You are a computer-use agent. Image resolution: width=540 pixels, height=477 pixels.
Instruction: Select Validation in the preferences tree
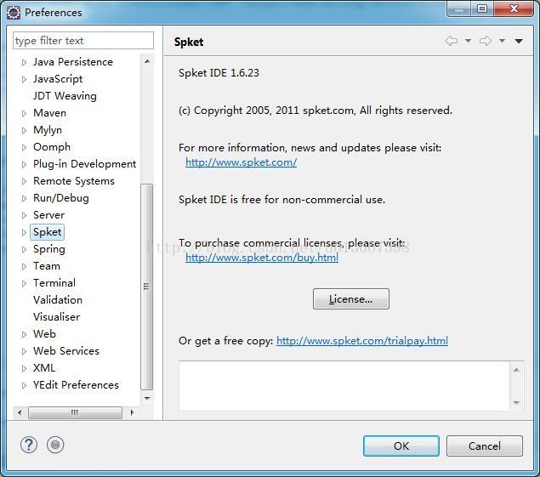click(x=58, y=299)
